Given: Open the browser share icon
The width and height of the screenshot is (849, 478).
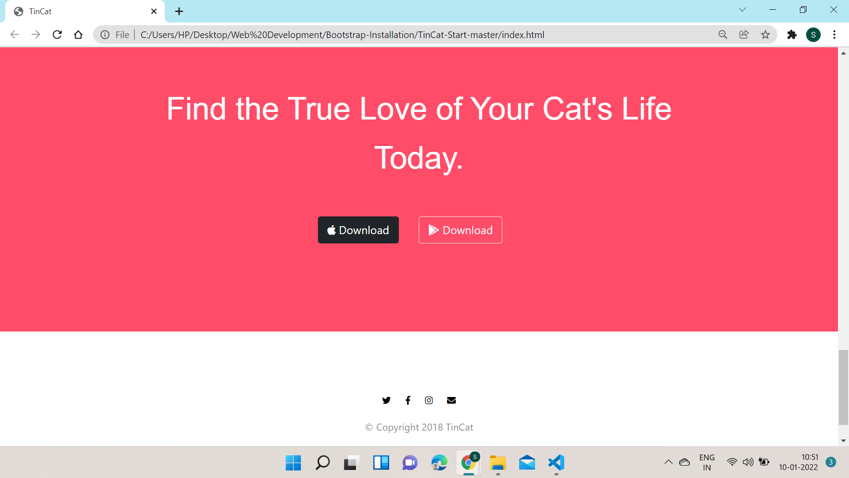Looking at the screenshot, I should click(744, 35).
